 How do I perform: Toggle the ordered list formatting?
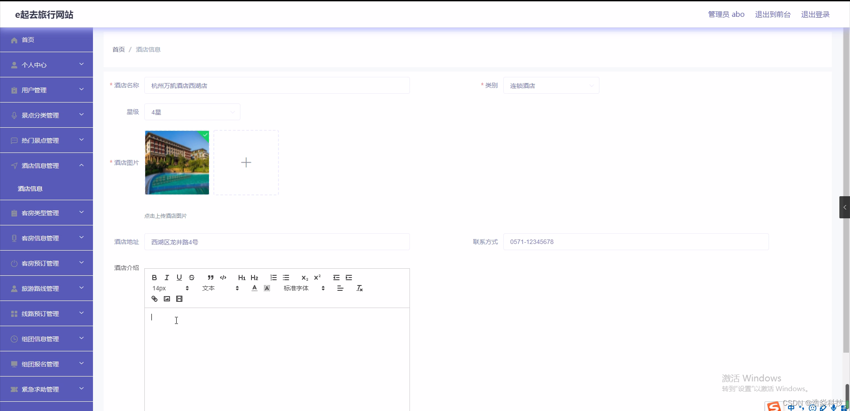coord(273,278)
